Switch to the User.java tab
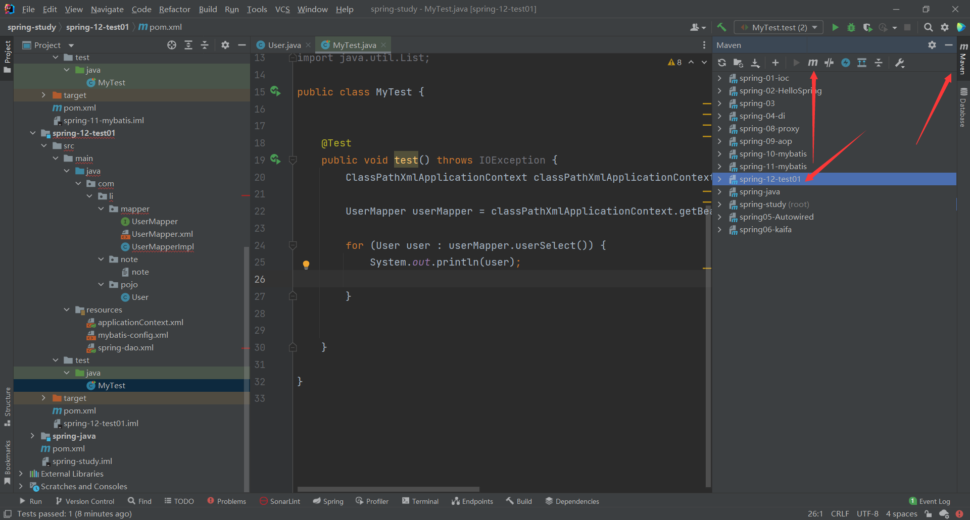This screenshot has width=970, height=520. click(x=283, y=45)
